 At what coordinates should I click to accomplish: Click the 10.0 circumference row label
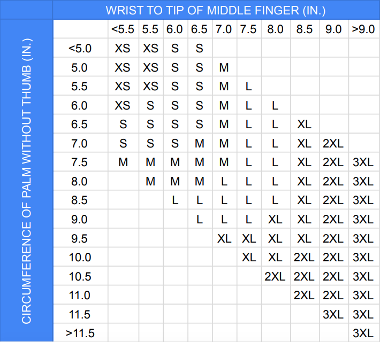pos(80,257)
